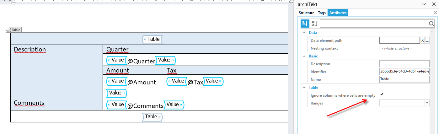
Task: Collapse the Data section
Action: click(304, 33)
